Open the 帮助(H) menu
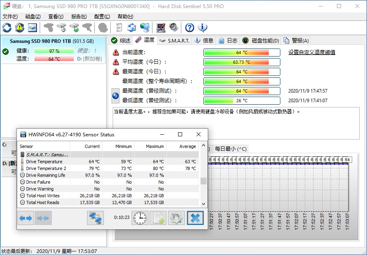 [125, 16]
